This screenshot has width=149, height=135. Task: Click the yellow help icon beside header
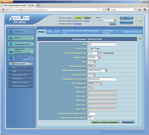pyautogui.click(x=140, y=39)
